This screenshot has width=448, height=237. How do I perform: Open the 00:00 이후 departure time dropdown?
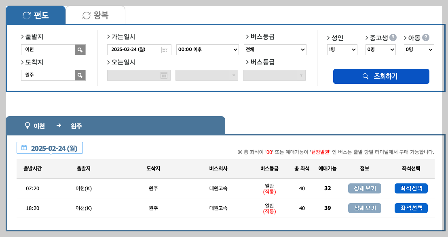(207, 50)
